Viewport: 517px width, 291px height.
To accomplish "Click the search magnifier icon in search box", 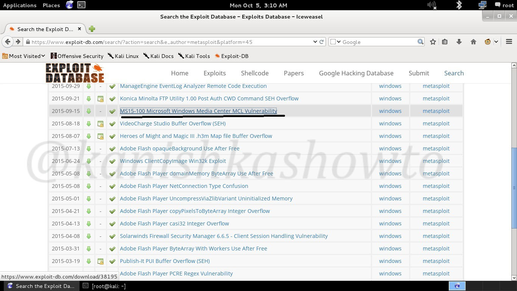I will point(420,42).
